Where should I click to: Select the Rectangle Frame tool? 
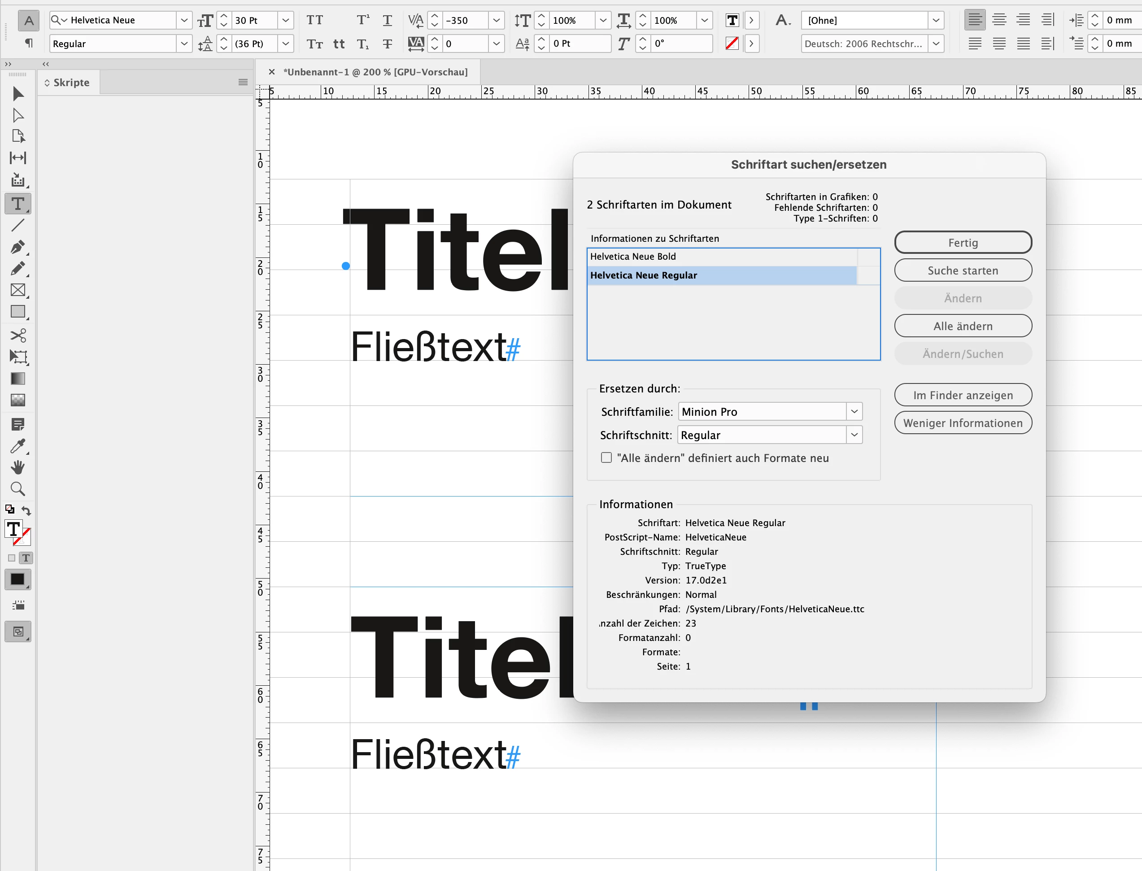17,290
